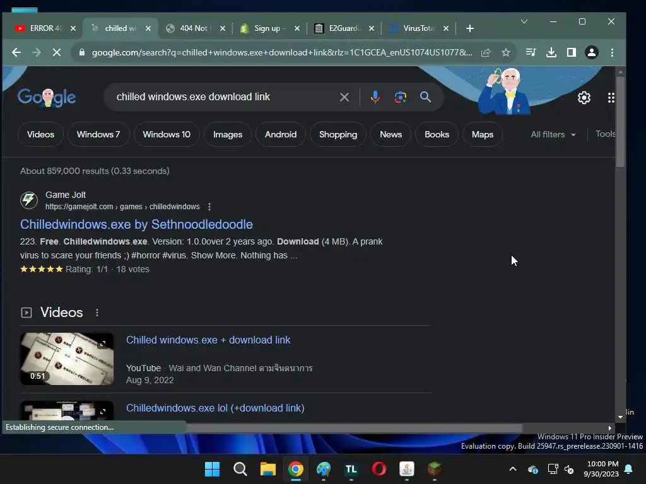Filter results by Images
The image size is (646, 484).
(227, 135)
